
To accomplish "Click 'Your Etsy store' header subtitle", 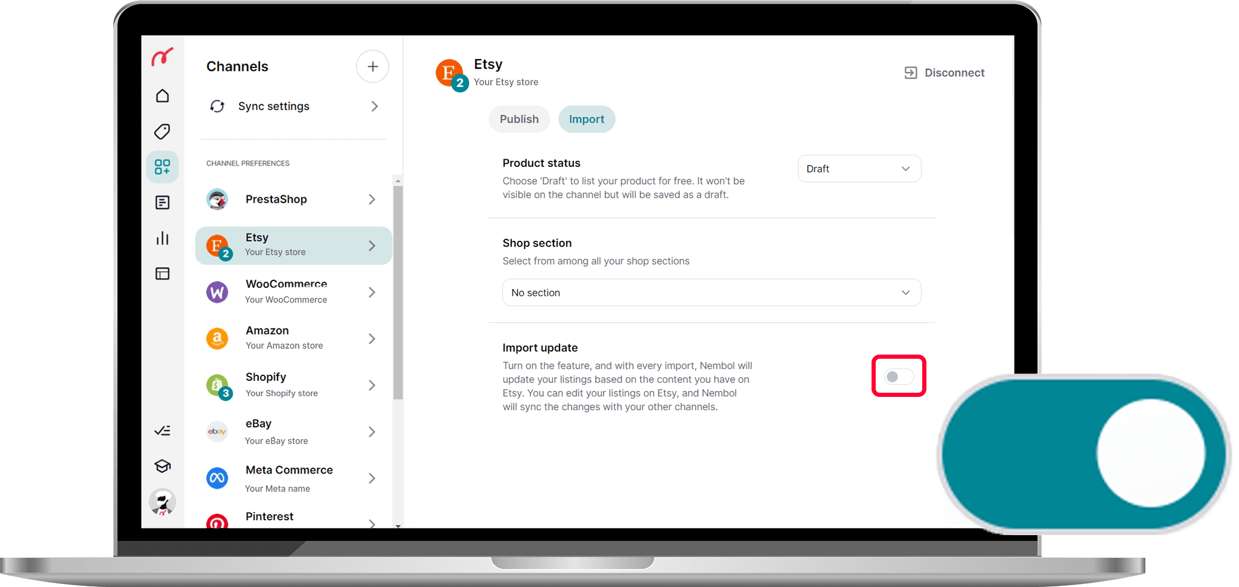I will coord(506,82).
